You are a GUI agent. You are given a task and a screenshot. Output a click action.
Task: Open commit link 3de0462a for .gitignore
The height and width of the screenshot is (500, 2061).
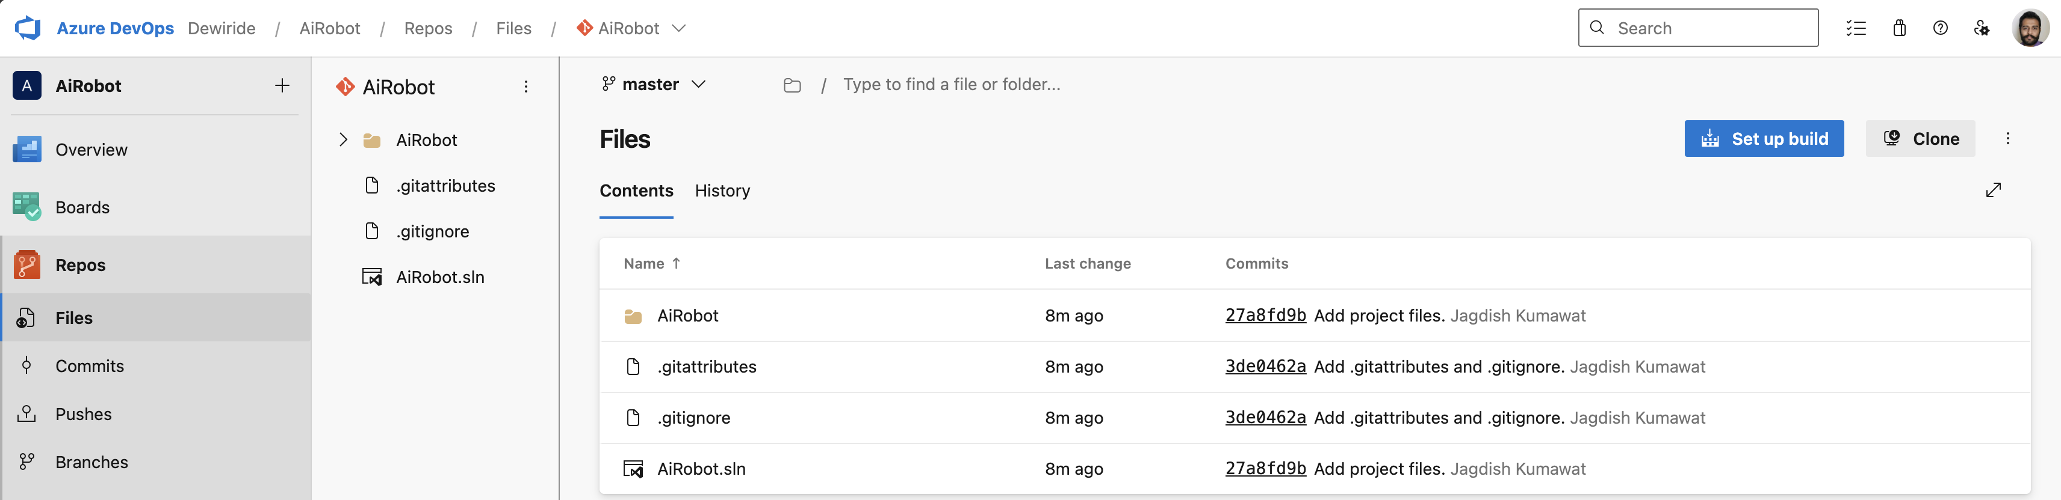click(x=1264, y=417)
